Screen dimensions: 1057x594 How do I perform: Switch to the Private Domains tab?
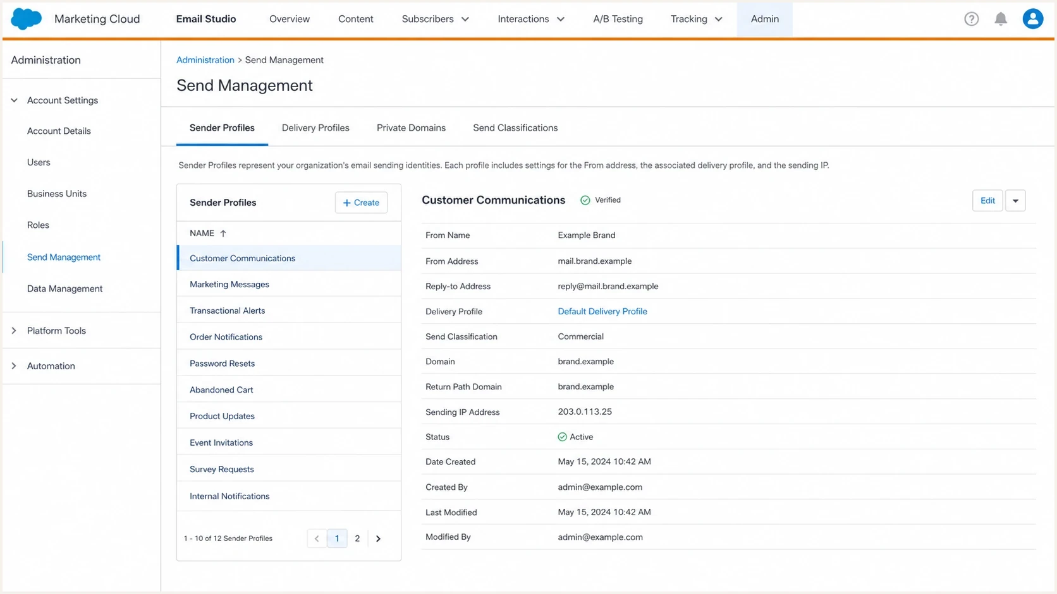tap(411, 128)
